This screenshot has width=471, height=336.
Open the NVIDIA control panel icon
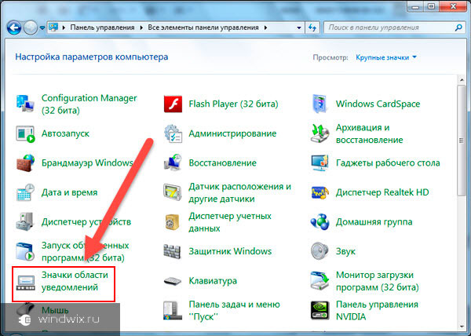click(x=319, y=310)
